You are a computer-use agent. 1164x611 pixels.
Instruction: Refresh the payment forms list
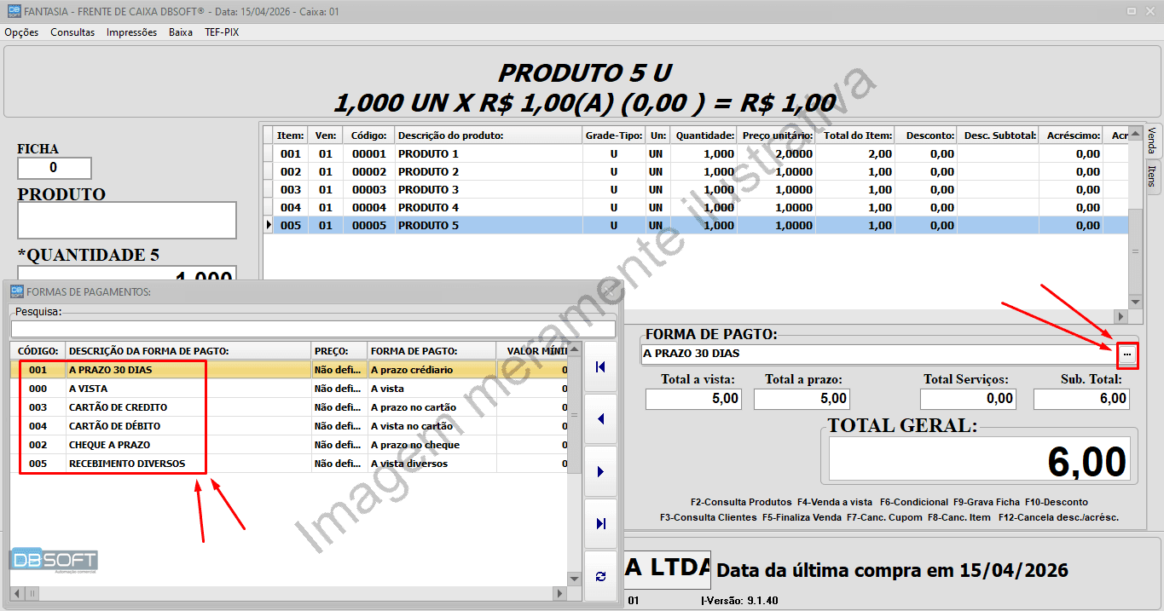point(599,575)
